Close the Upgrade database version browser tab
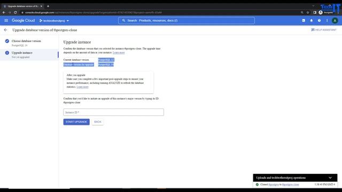The height and width of the screenshot is (192, 342). point(41,6)
